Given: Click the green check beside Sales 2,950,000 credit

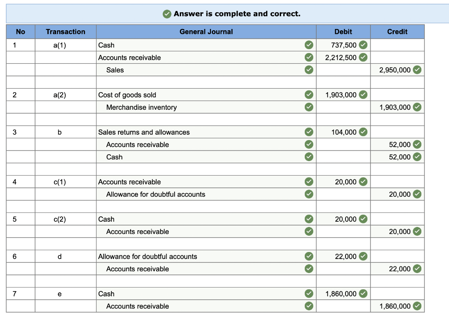Looking at the screenshot, I should coord(417,69).
